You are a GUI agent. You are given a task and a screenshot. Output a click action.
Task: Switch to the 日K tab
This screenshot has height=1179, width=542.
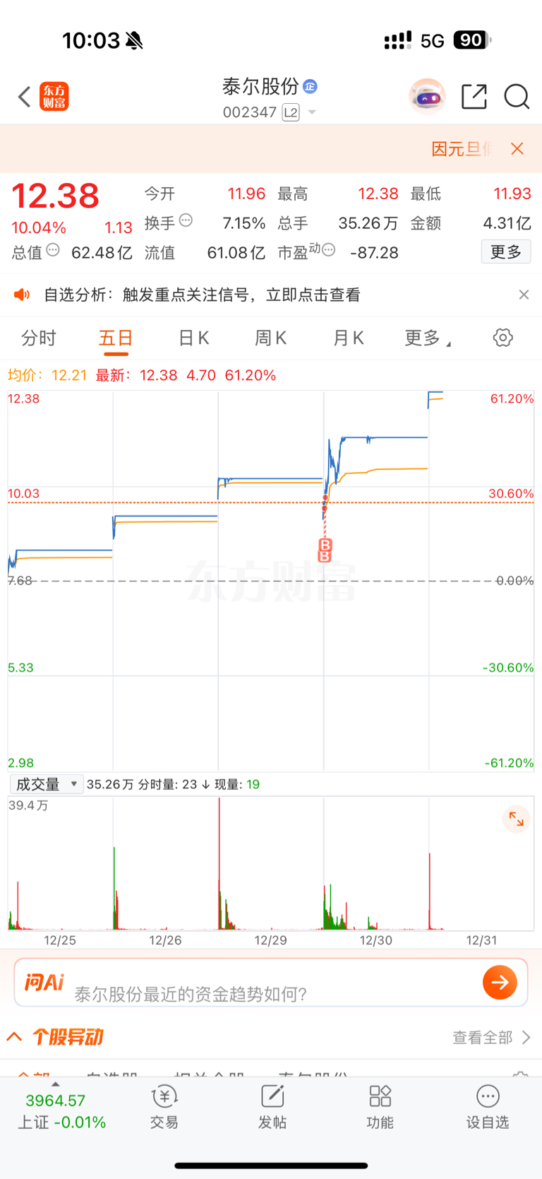(x=193, y=338)
